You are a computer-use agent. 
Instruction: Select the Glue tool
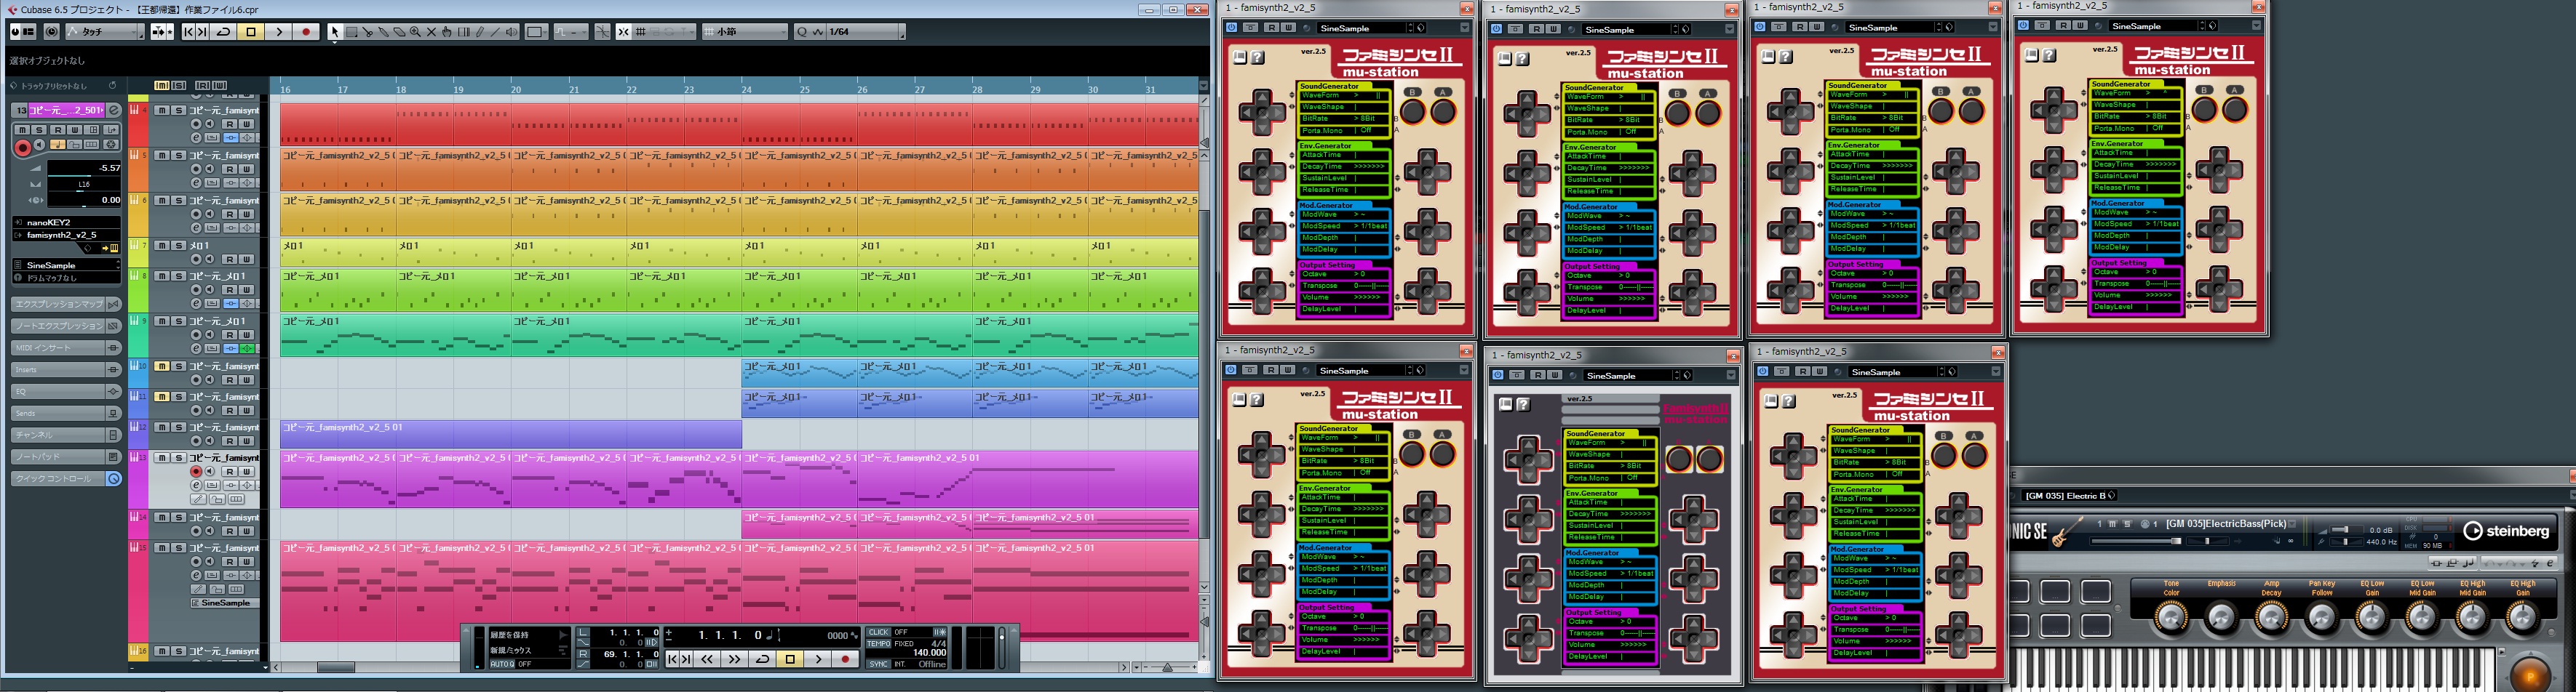coord(384,32)
